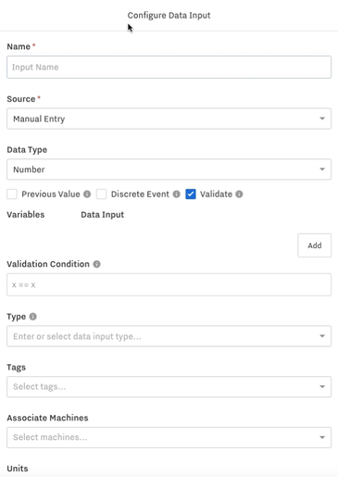338x477 pixels.
Task: Click the Variables column heading
Action: (26, 215)
